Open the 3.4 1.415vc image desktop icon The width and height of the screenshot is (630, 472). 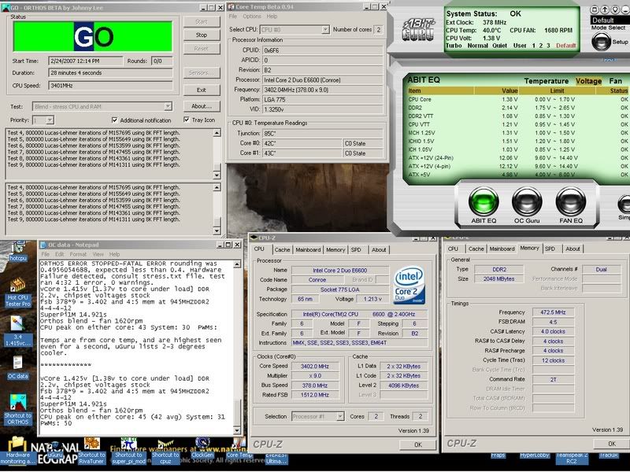pos(17,331)
